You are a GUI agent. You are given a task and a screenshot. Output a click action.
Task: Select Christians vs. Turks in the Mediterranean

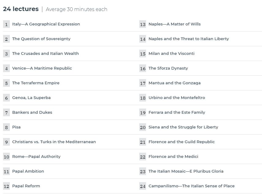click(54, 142)
